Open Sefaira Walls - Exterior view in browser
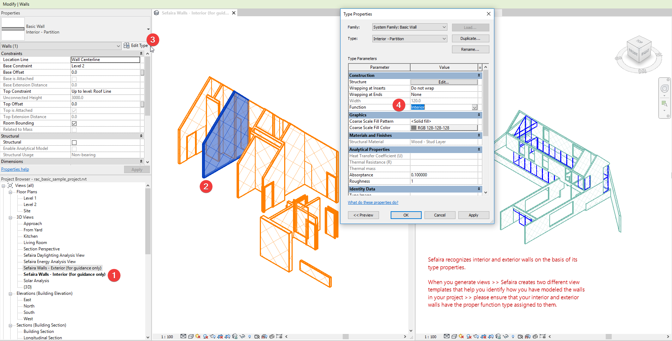Viewport: 672px width, 341px height. coord(62,268)
